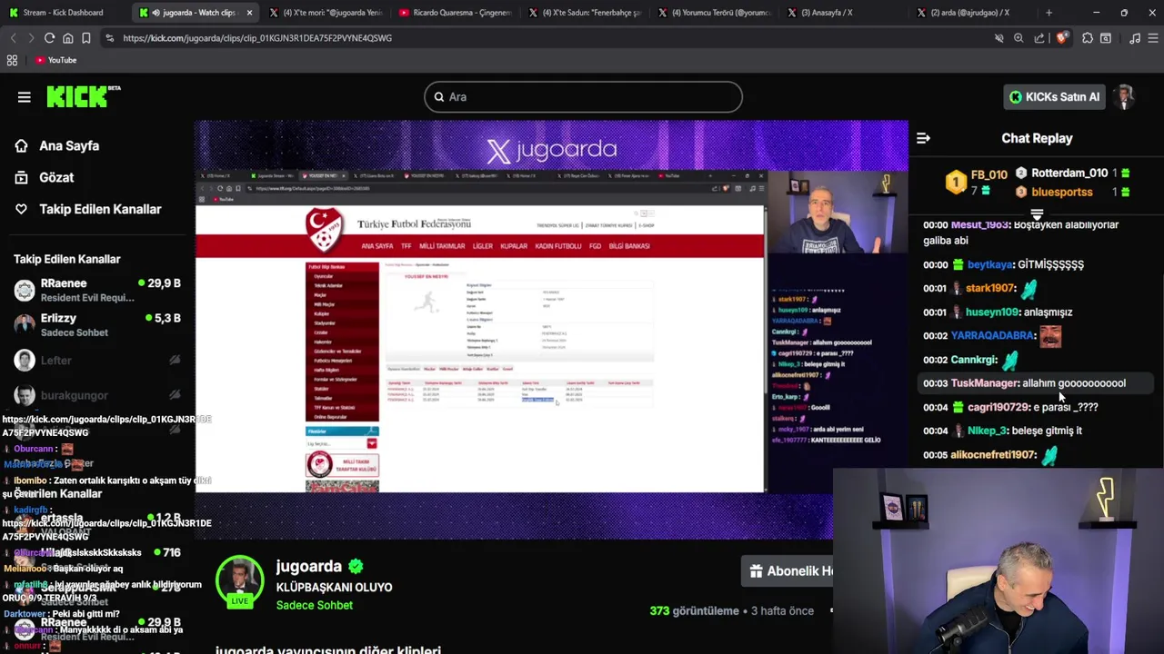The height and width of the screenshot is (654, 1164).
Task: Switch to Anasayfa / X tab
Action: click(x=844, y=13)
